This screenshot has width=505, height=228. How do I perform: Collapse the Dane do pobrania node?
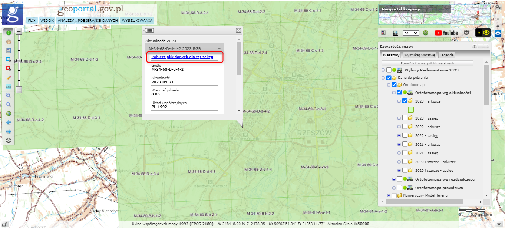pyautogui.click(x=383, y=78)
